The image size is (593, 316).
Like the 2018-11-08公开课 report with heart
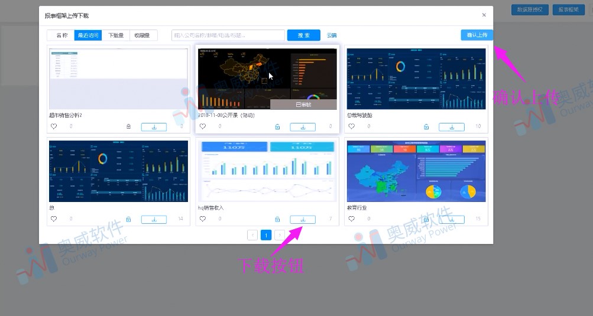coord(203,126)
